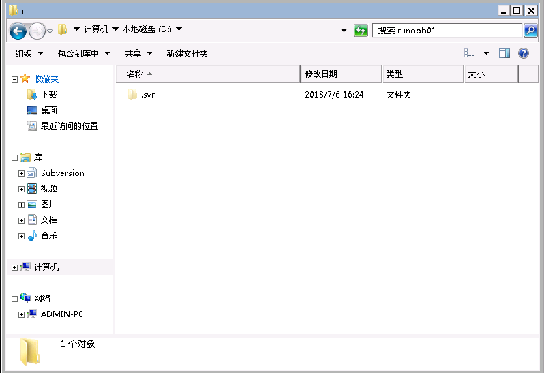The width and height of the screenshot is (544, 373).
Task: Click New Folder (新建文件夹) button
Action: coord(187,53)
